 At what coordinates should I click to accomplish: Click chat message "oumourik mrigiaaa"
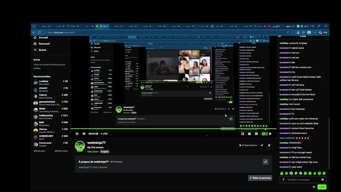(298, 43)
